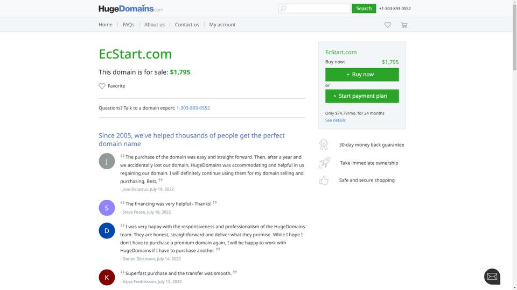Click the $1,795 price beside 'for sale'
Image resolution: width=517 pixels, height=290 pixels.
tap(180, 72)
